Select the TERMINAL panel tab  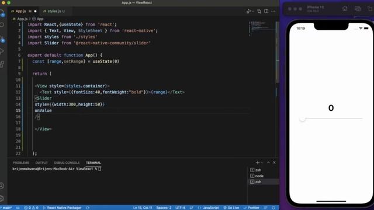pos(93,163)
